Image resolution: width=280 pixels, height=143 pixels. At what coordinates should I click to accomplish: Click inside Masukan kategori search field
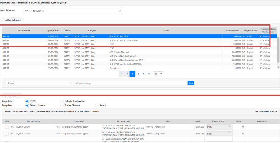point(130,83)
